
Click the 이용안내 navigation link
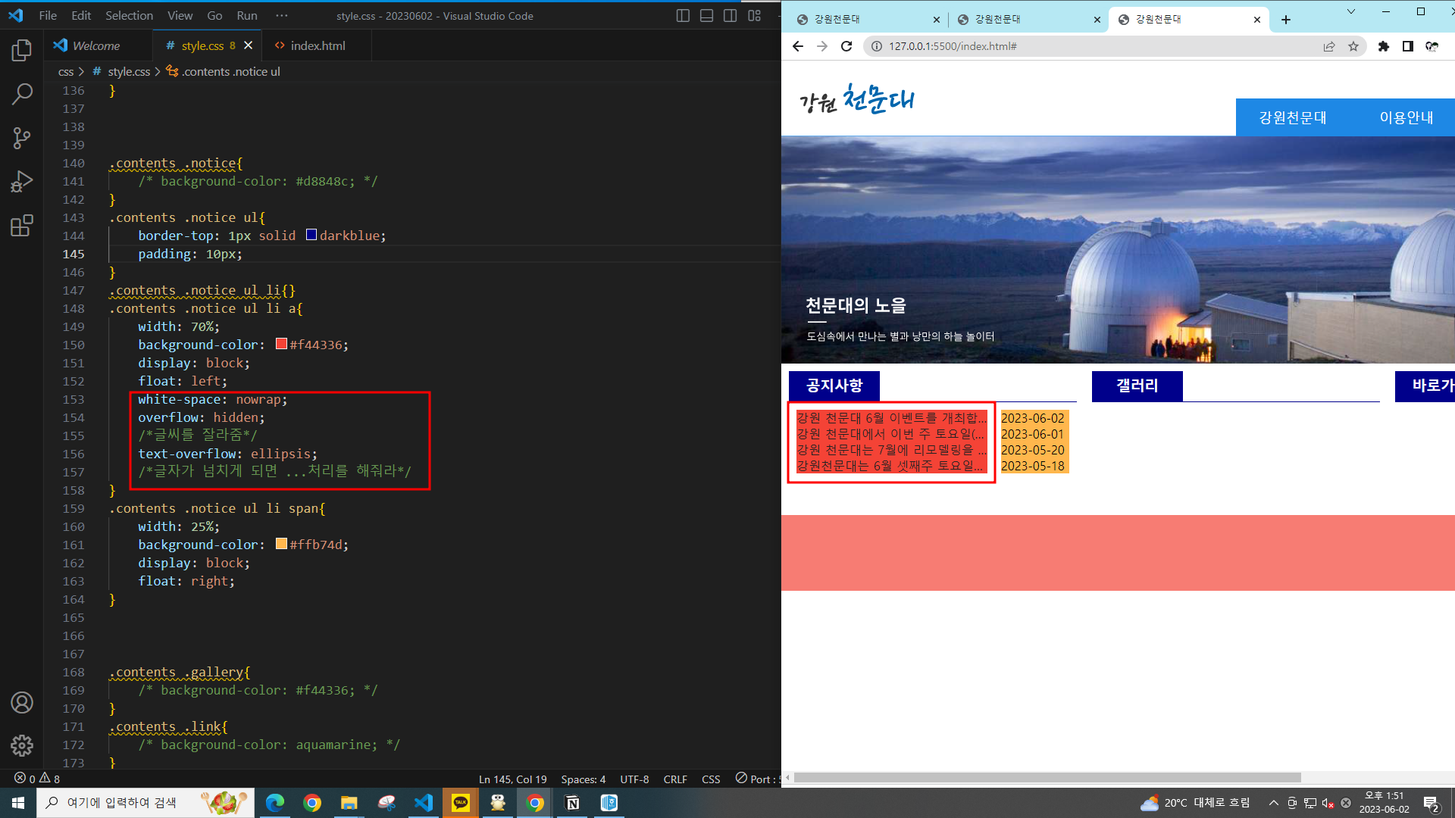coord(1406,117)
